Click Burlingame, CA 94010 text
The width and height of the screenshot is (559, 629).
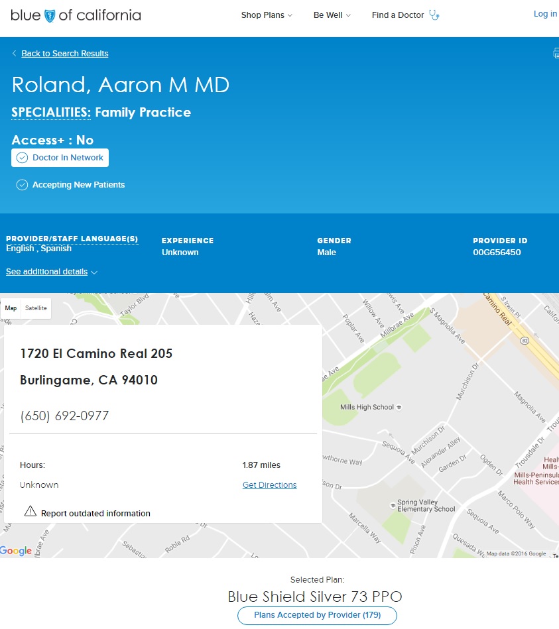89,380
